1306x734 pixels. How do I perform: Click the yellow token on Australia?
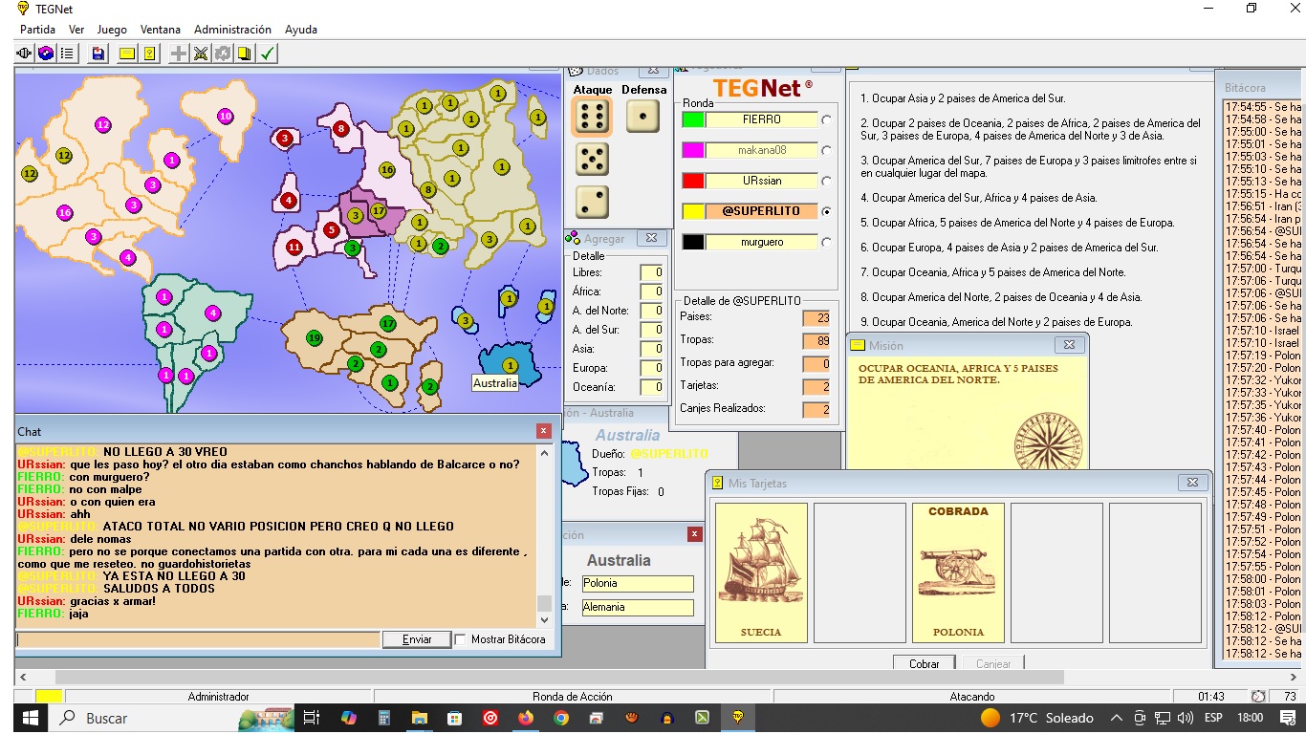[x=510, y=365]
